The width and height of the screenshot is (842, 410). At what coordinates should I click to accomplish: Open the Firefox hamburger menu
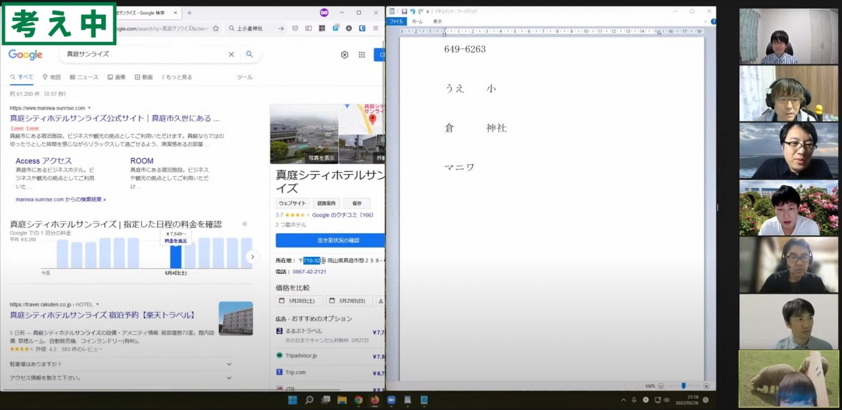pos(376,28)
